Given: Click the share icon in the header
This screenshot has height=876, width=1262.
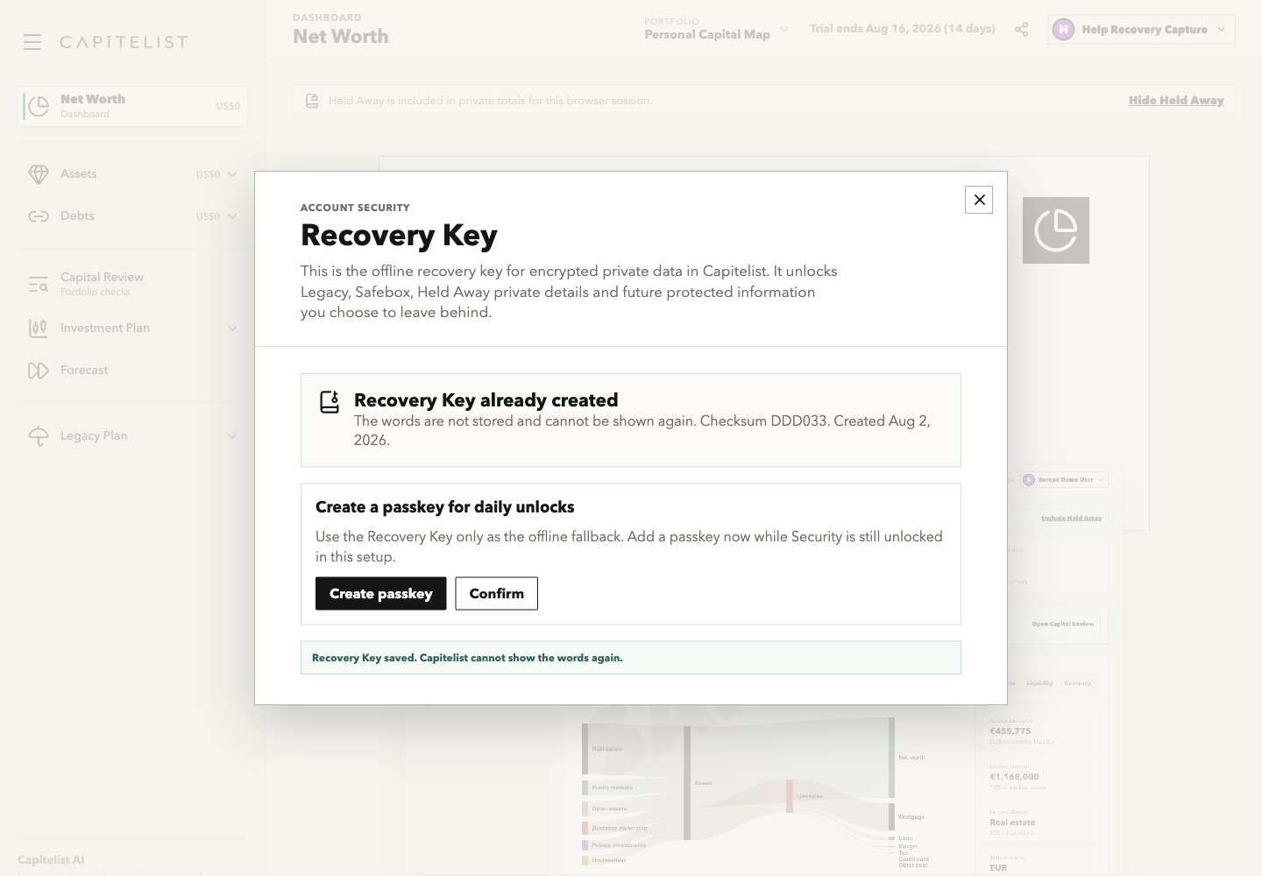Looking at the screenshot, I should tap(1021, 30).
